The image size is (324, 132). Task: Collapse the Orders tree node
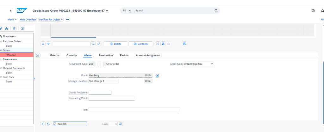1,50
